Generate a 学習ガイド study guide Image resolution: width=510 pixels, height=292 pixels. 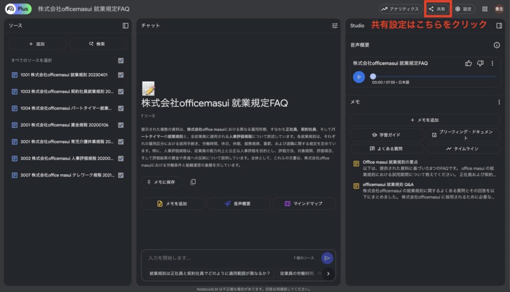pyautogui.click(x=387, y=135)
